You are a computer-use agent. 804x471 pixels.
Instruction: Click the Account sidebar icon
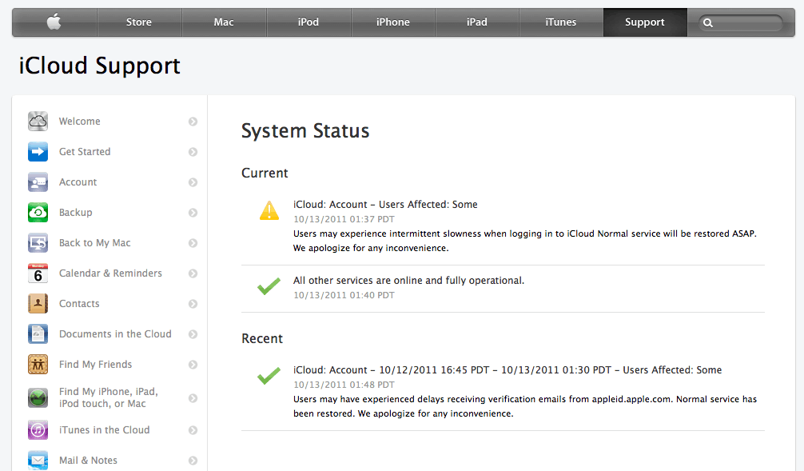(38, 182)
